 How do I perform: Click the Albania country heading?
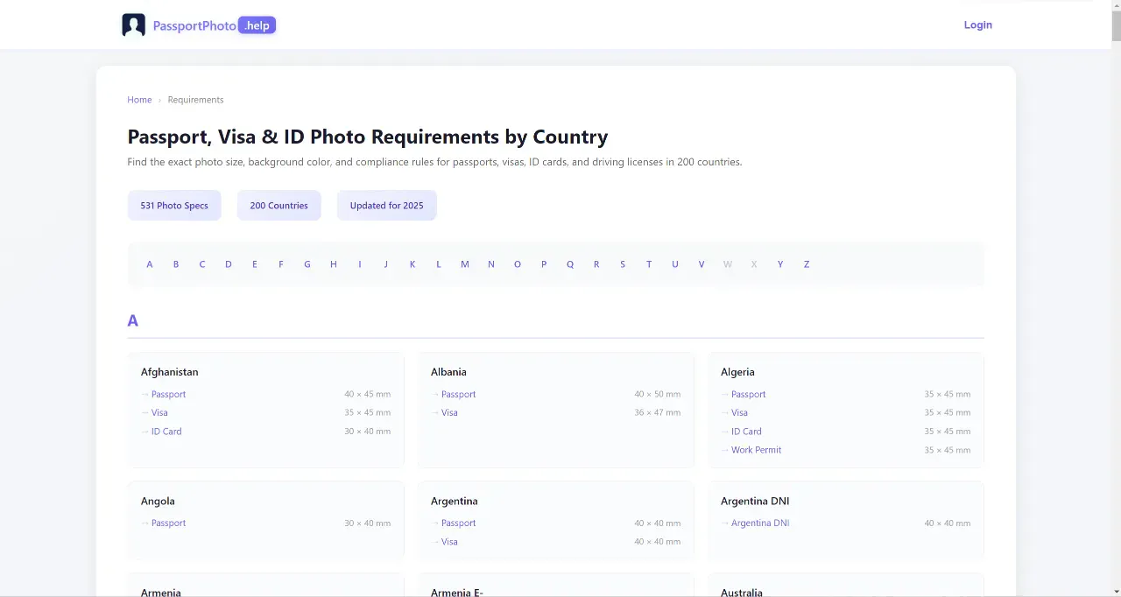[x=448, y=372]
